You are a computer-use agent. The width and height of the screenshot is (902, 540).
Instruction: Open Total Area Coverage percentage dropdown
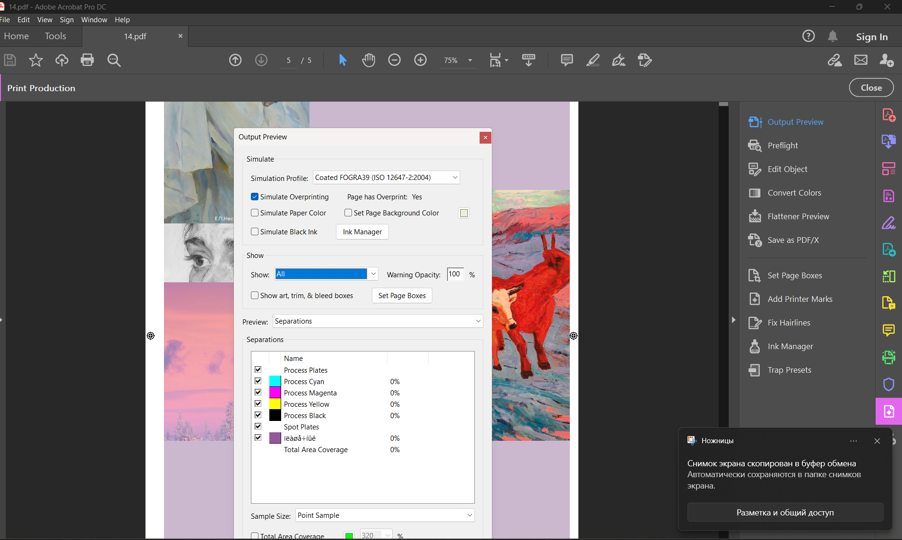(x=376, y=535)
